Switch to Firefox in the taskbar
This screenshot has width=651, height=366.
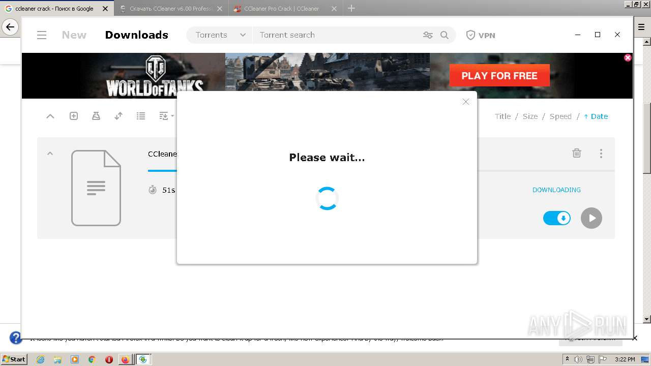(x=125, y=359)
